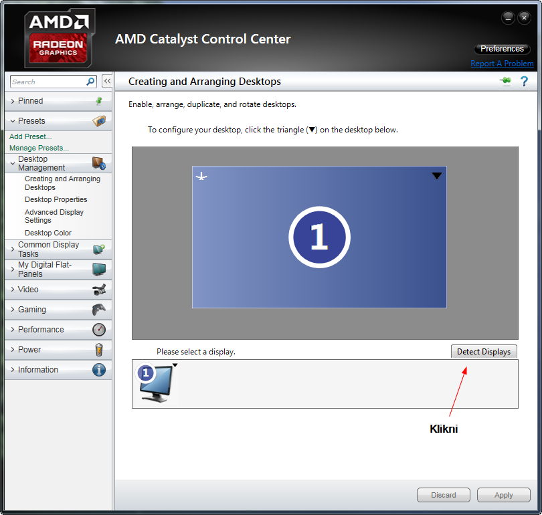
Task: Open the Report A Problem link
Action: pos(502,64)
